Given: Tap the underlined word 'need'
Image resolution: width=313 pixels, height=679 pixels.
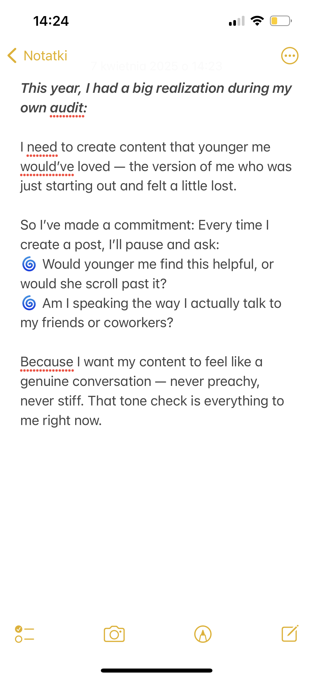Looking at the screenshot, I should click(42, 147).
